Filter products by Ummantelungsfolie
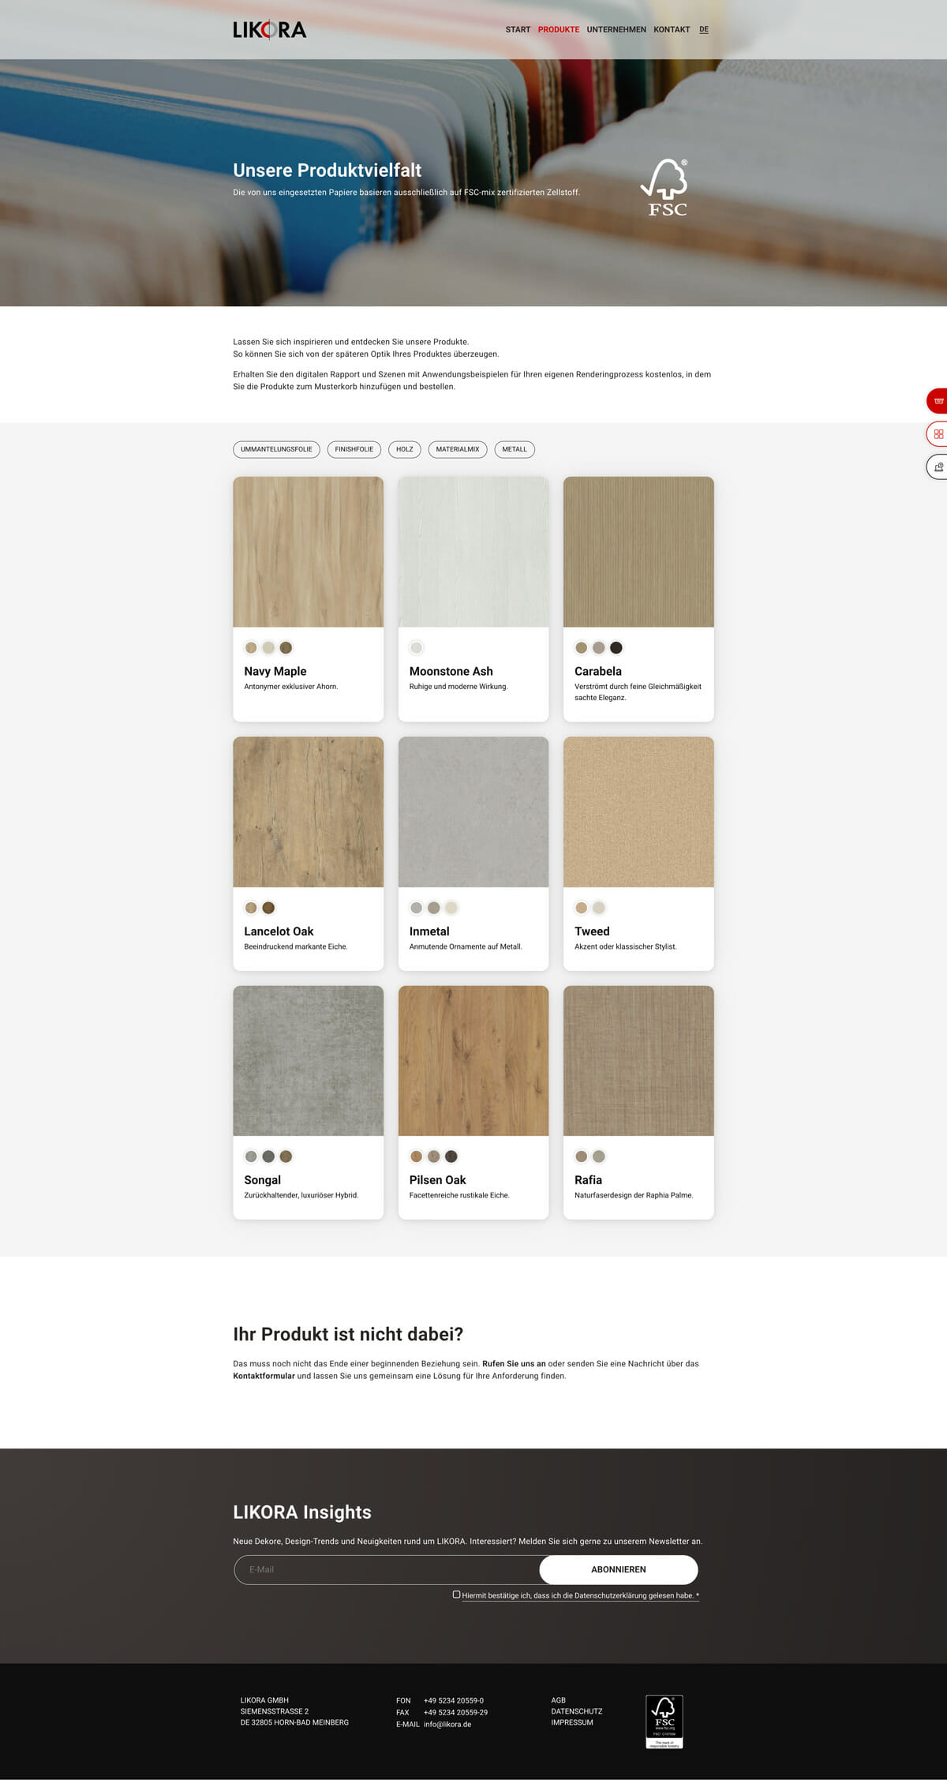This screenshot has width=947, height=1780. 276,449
